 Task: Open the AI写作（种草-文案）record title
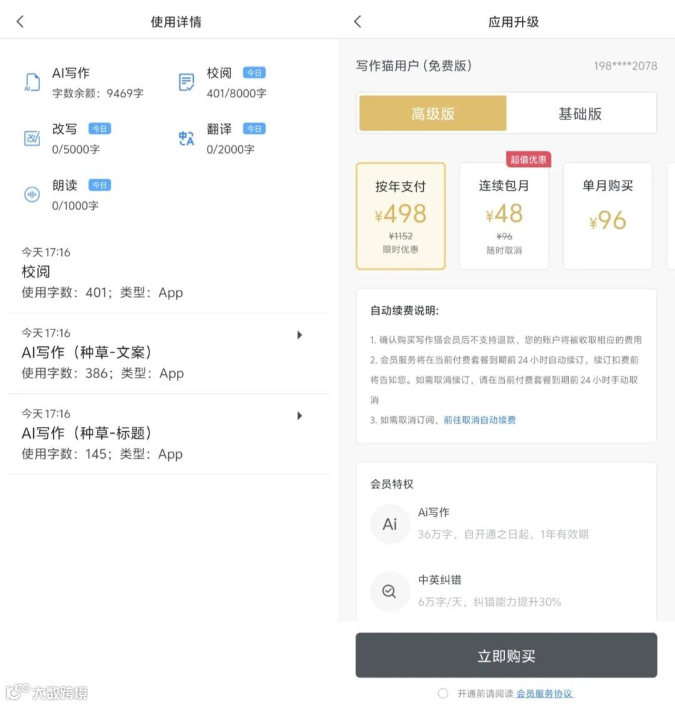pyautogui.click(x=86, y=352)
